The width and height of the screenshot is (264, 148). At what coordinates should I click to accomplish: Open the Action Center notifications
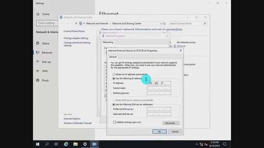224,144
